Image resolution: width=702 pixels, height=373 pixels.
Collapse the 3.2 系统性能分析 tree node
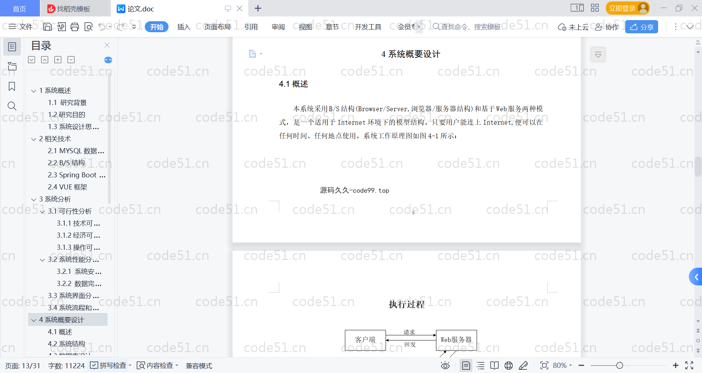pos(42,260)
